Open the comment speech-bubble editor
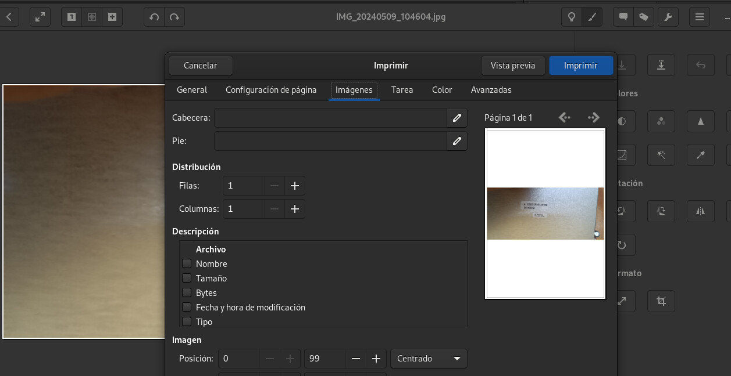Viewport: 731px width, 376px height. pyautogui.click(x=623, y=17)
